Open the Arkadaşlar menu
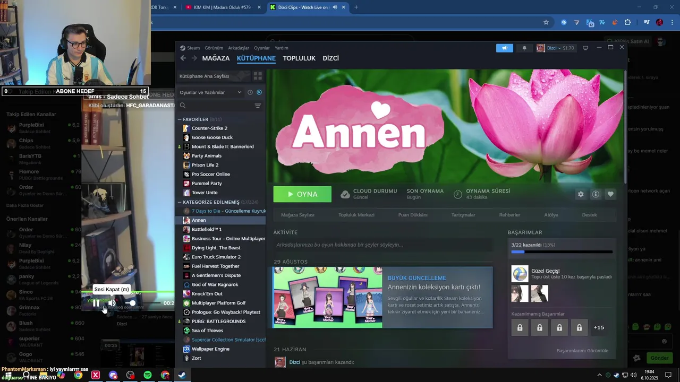 coord(239,48)
